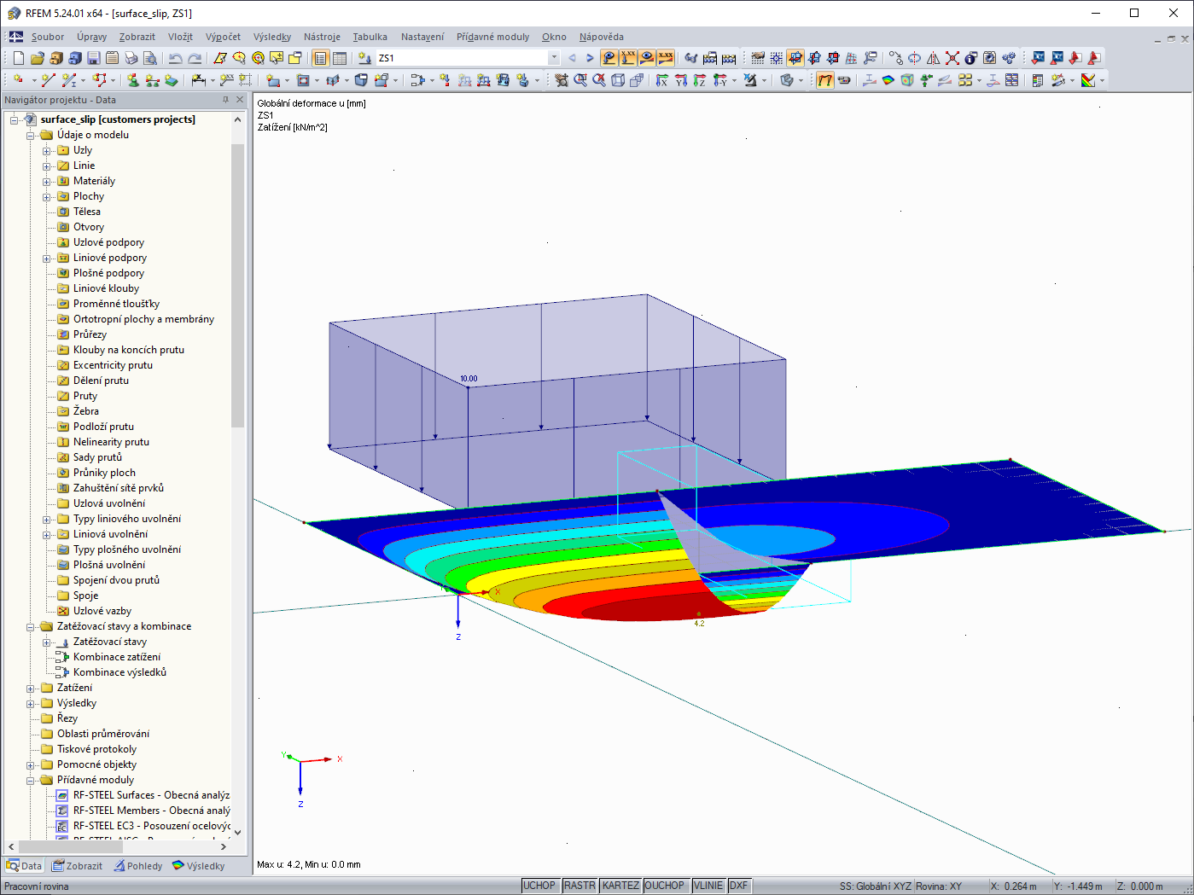Click the print preview icon
This screenshot has width=1194, height=895.
[149, 58]
